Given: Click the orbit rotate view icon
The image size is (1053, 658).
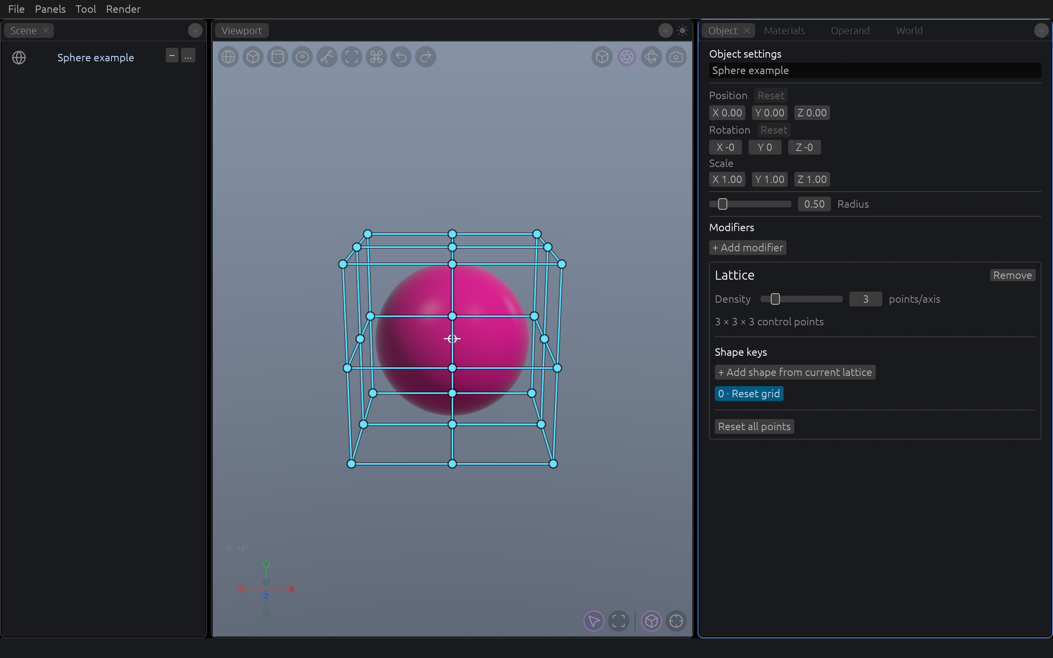Looking at the screenshot, I should pyautogui.click(x=652, y=57).
